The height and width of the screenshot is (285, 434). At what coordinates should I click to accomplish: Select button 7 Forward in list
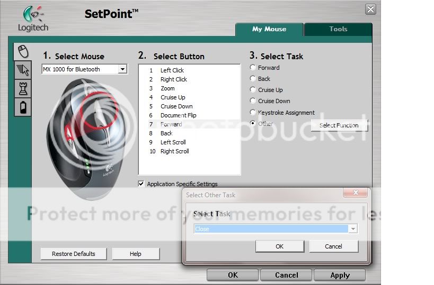pyautogui.click(x=190, y=124)
